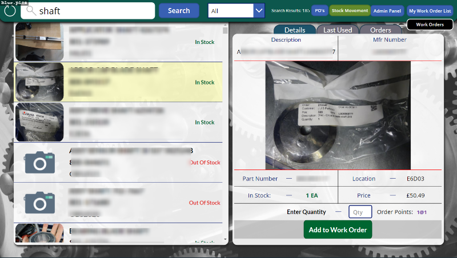Click the Order Points value 1@1
Screen dimensions: 457x258
pyautogui.click(x=422, y=212)
